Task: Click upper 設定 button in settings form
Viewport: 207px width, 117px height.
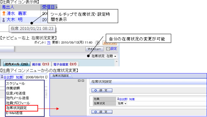Action: 102,90
